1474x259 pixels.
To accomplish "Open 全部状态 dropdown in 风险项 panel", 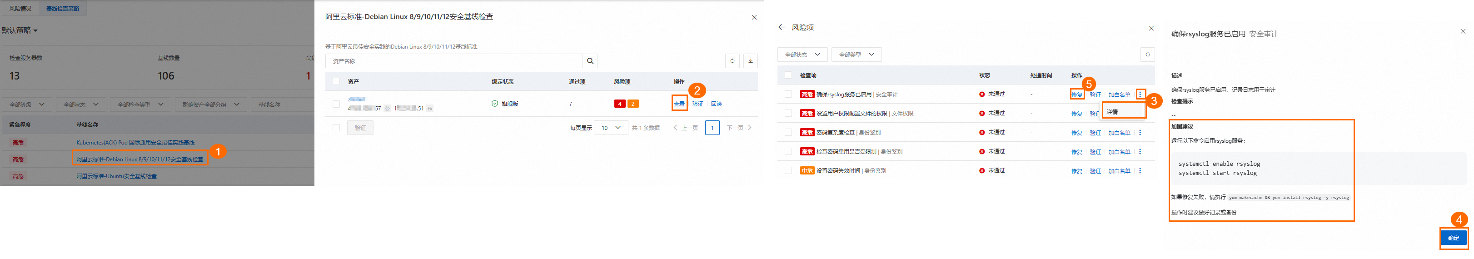I will [x=802, y=55].
